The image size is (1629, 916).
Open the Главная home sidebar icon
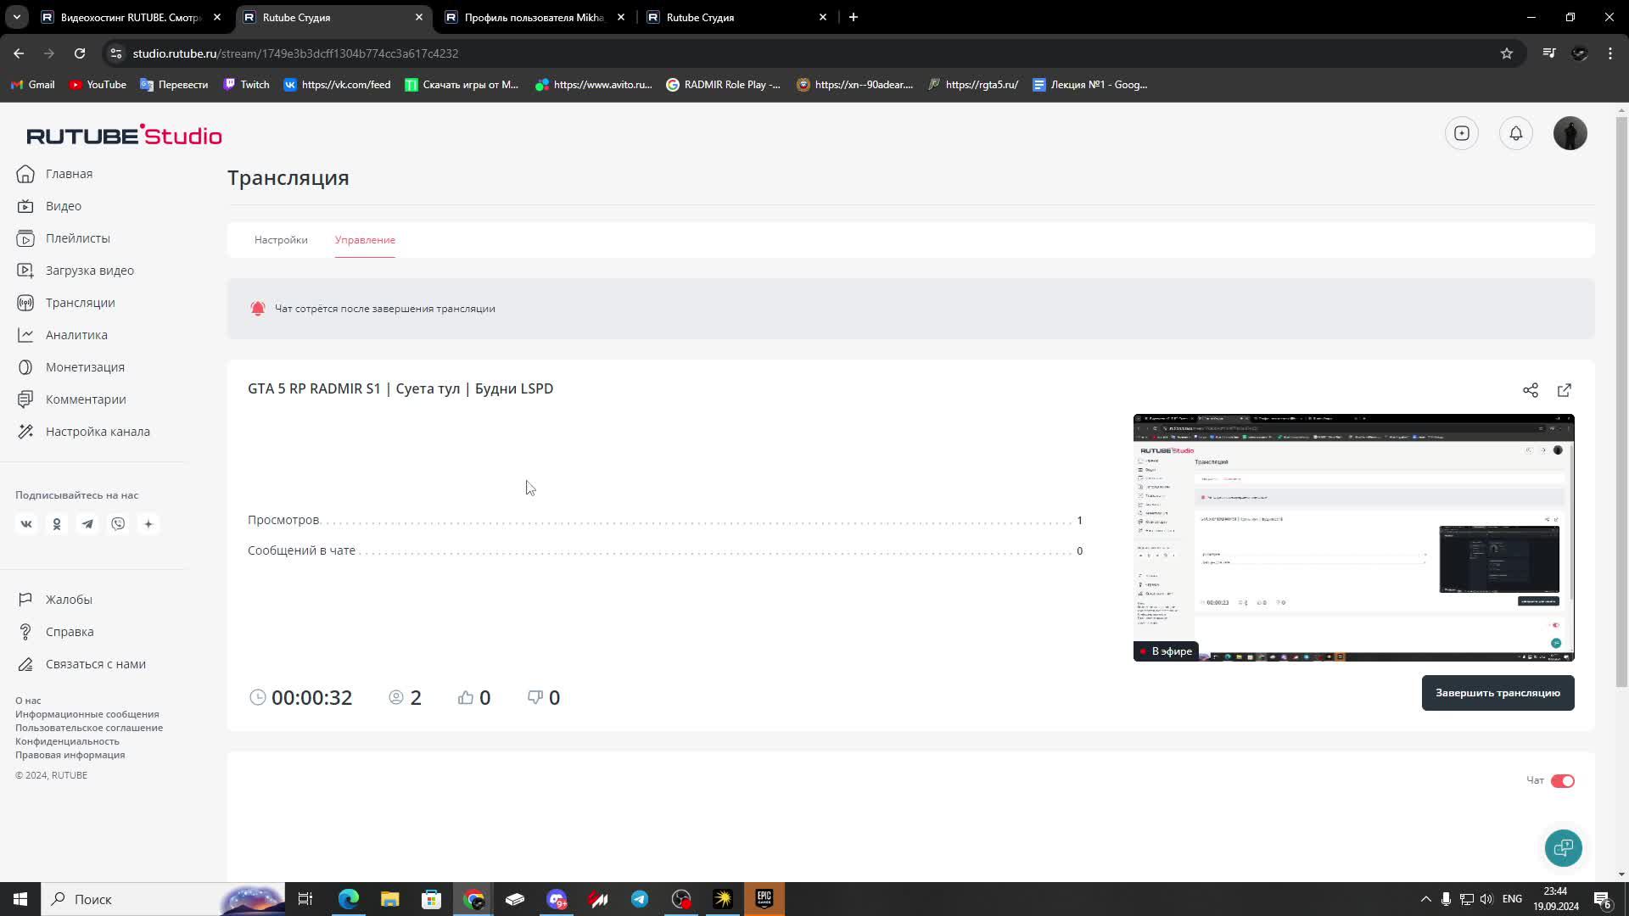[25, 174]
